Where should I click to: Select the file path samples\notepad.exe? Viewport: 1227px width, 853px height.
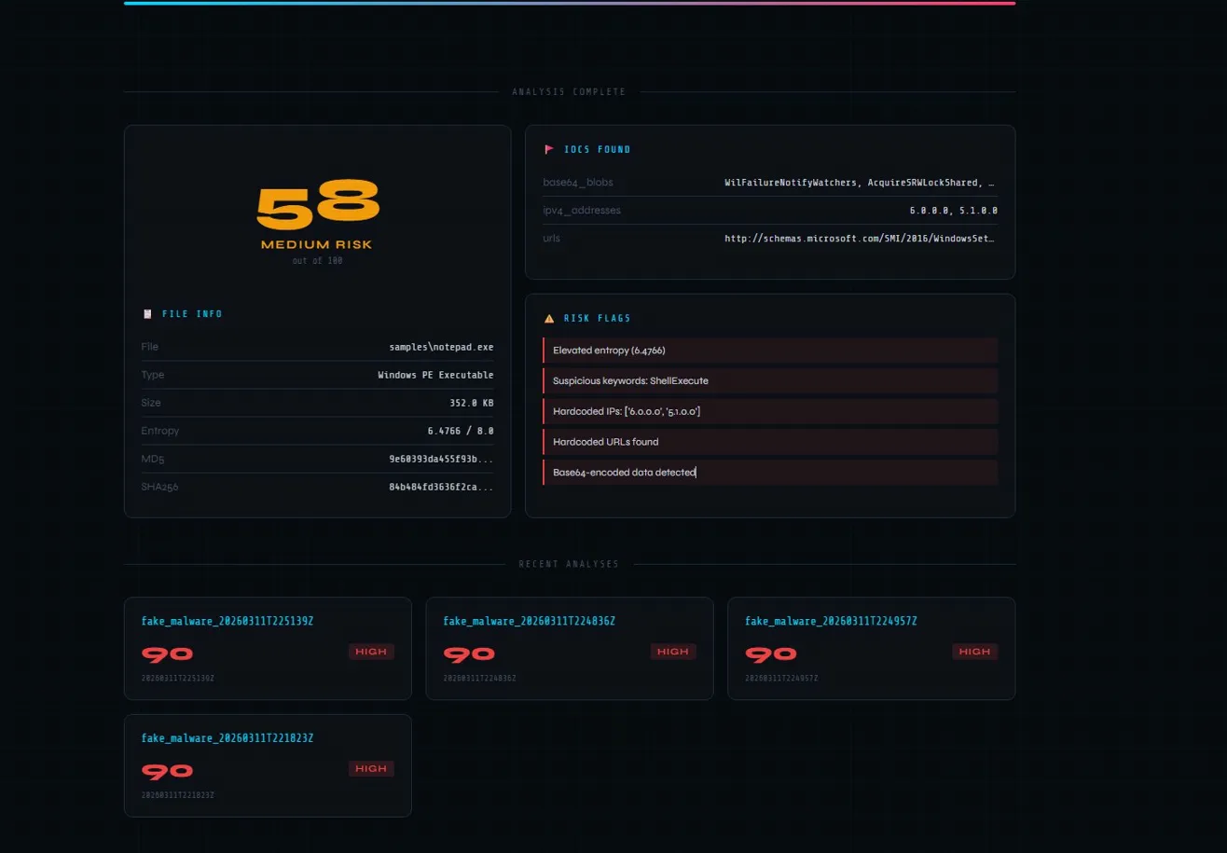(x=442, y=347)
